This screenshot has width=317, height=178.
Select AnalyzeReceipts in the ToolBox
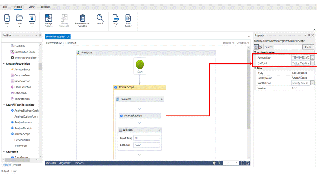pyautogui.click(x=23, y=128)
